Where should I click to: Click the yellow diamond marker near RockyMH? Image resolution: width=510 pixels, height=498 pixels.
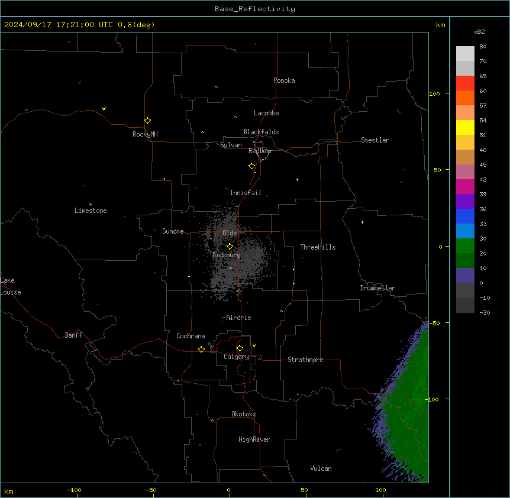point(148,120)
